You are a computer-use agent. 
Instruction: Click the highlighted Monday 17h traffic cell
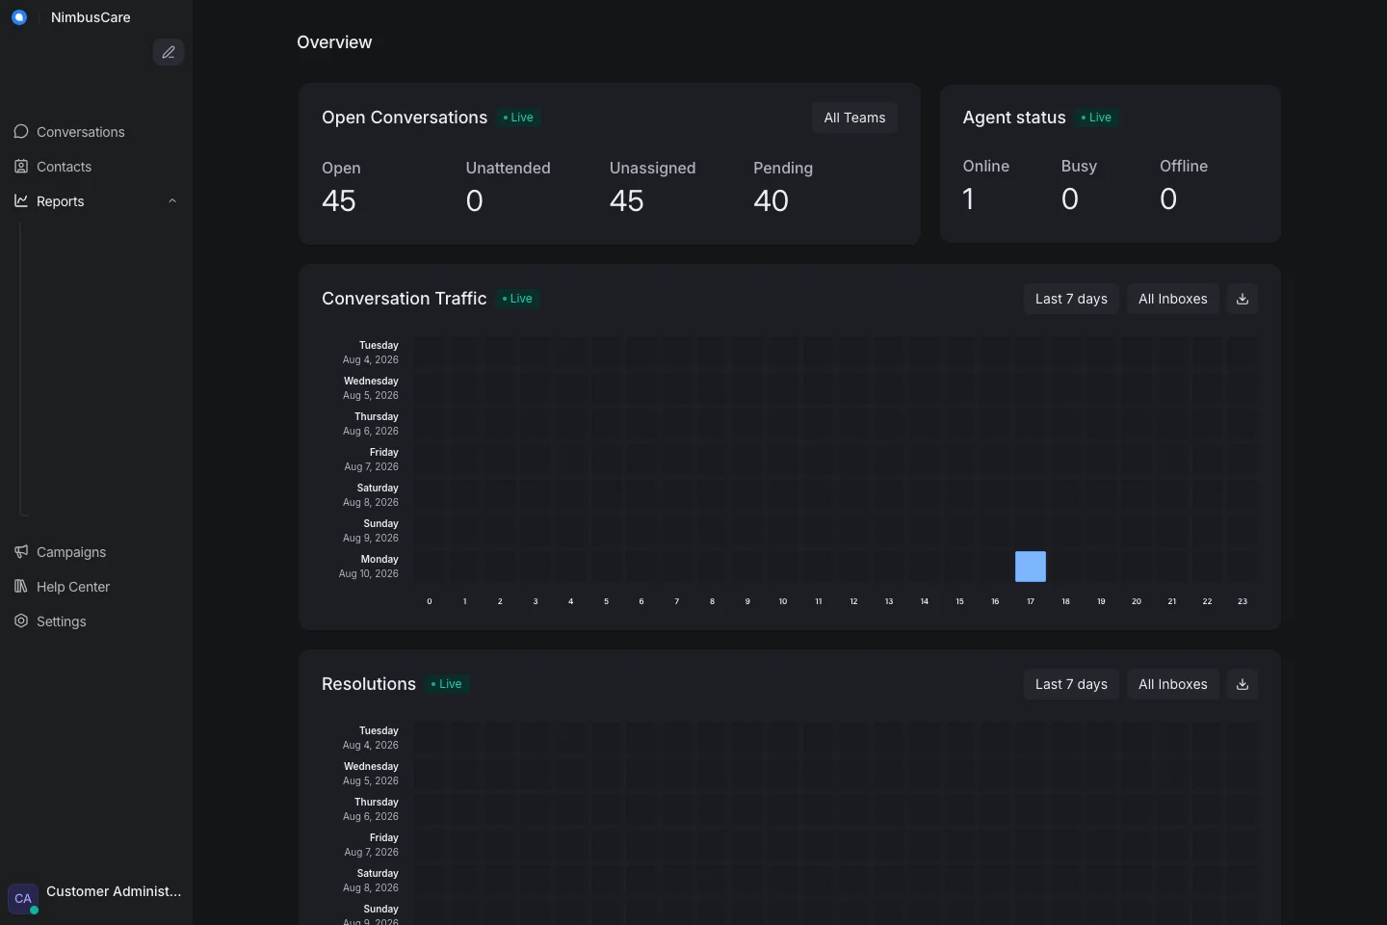click(x=1031, y=567)
